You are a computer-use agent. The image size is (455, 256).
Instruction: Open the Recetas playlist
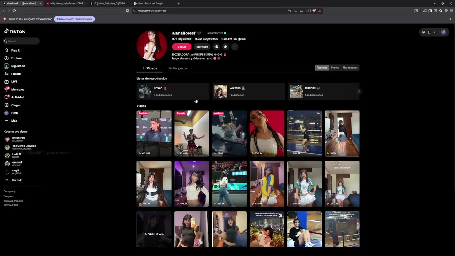tap(249, 91)
